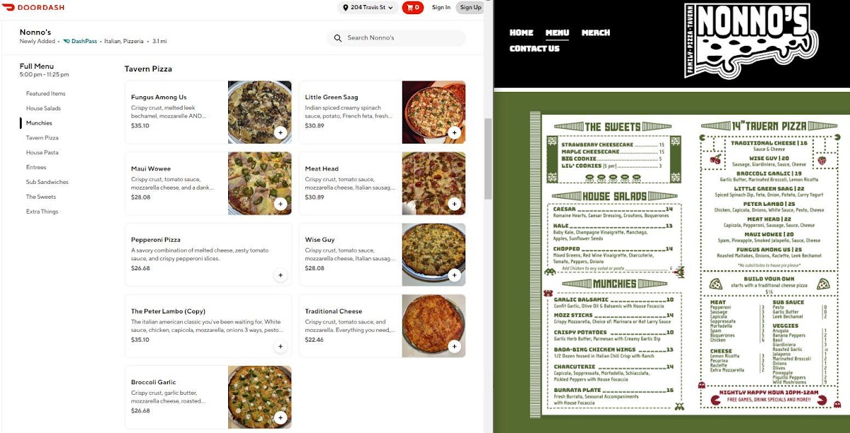The image size is (850, 433).
Task: Open the Broccoli Garlic pizza photo
Action: [x=260, y=398]
